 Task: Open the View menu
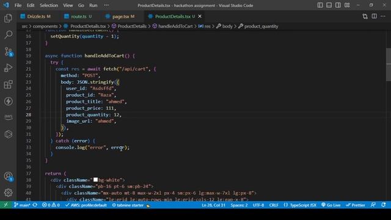(68, 5)
